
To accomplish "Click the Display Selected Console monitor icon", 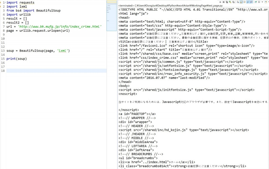I will tap(259, 2).
